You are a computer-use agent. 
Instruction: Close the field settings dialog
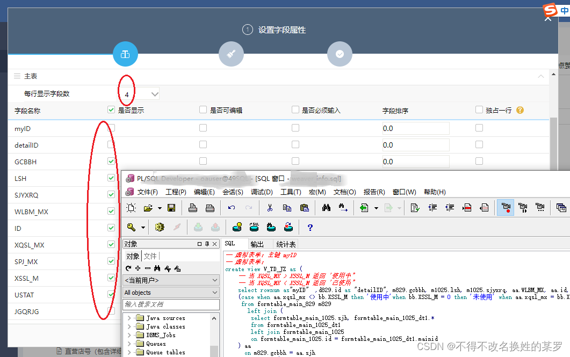tap(548, 18)
